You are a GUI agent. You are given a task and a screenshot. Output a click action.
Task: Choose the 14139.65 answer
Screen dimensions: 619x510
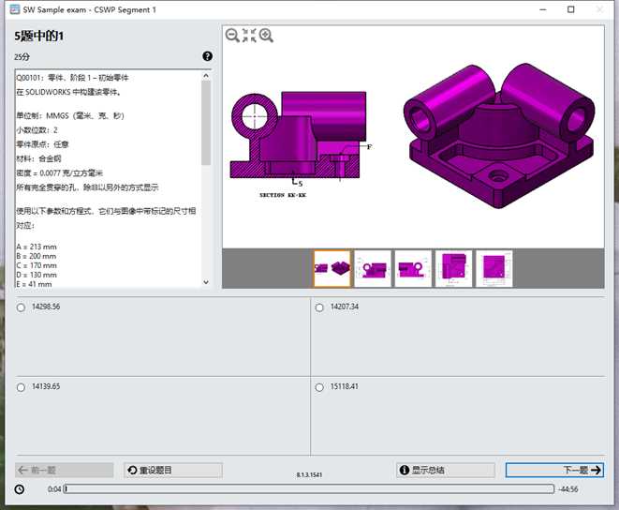coord(22,386)
